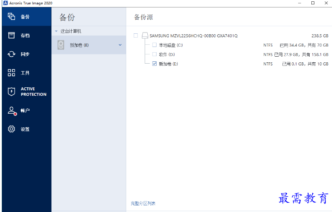Click the SAMSUNG MZVL2256HCHQ-00B00 disk name
The width and height of the screenshot is (332, 212).
(193, 36)
